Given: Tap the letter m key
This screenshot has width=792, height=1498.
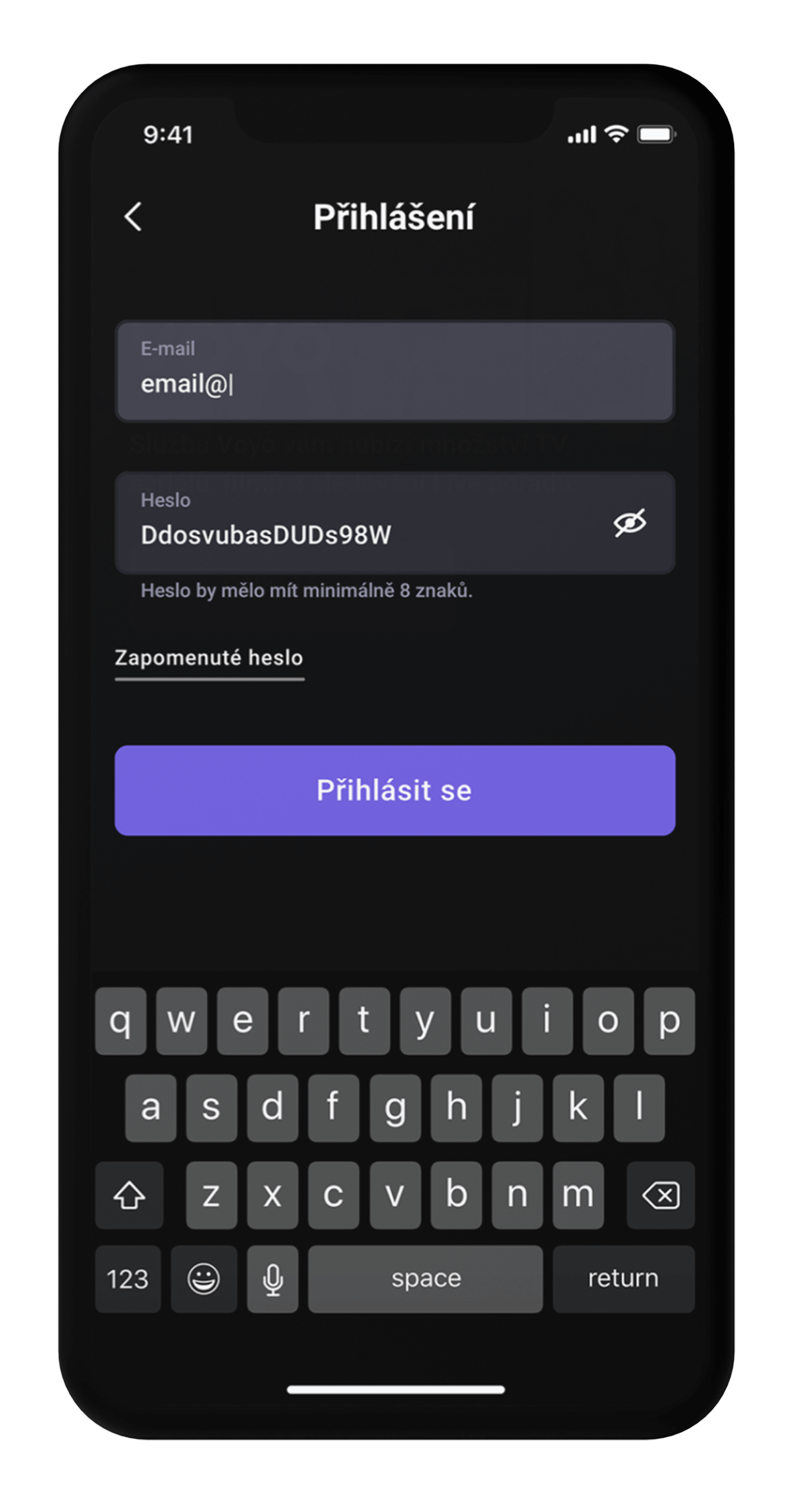Looking at the screenshot, I should (578, 1195).
